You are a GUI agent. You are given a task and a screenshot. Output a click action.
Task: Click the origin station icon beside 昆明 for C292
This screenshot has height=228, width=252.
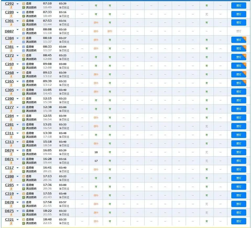coord(24,4)
